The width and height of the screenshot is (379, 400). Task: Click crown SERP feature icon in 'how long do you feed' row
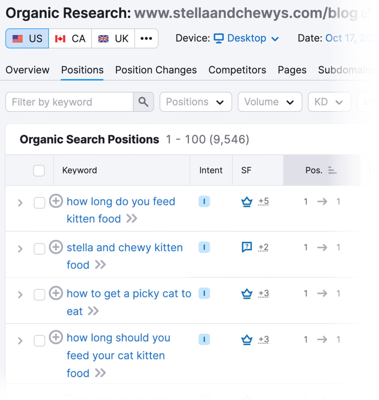247,202
